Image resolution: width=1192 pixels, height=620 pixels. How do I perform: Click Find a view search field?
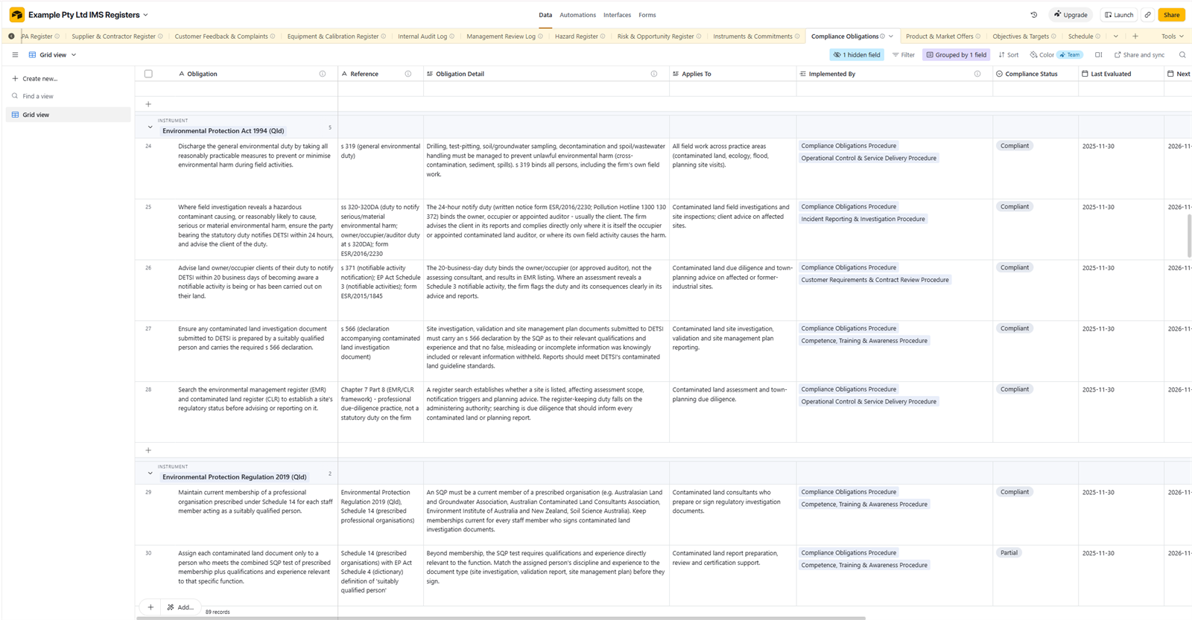[x=68, y=96]
